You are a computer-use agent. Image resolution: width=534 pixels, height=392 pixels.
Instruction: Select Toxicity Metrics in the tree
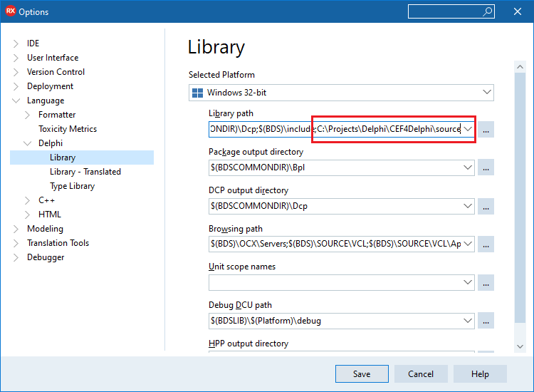coord(68,129)
